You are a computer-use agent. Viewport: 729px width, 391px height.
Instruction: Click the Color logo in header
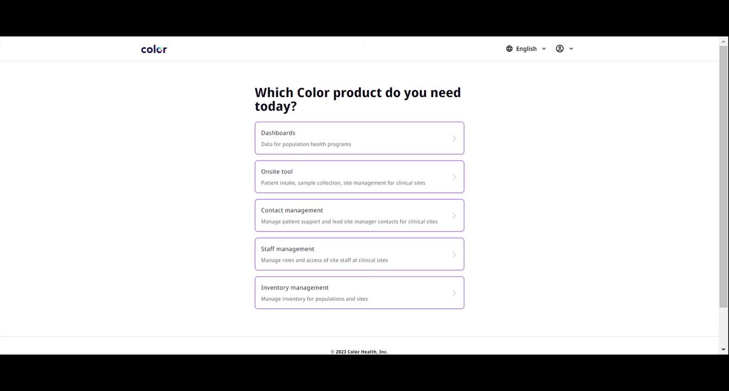(x=154, y=49)
